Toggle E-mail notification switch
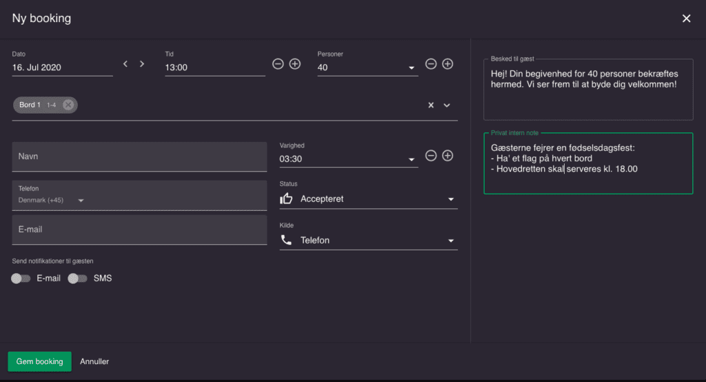 [21, 279]
